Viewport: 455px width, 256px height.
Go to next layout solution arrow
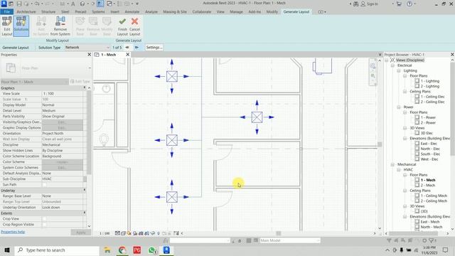click(136, 48)
